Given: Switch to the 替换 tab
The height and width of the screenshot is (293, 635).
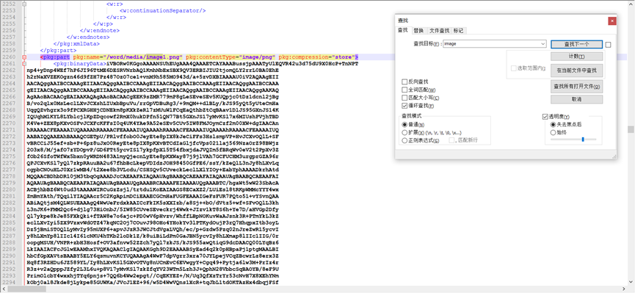Looking at the screenshot, I should [418, 31].
